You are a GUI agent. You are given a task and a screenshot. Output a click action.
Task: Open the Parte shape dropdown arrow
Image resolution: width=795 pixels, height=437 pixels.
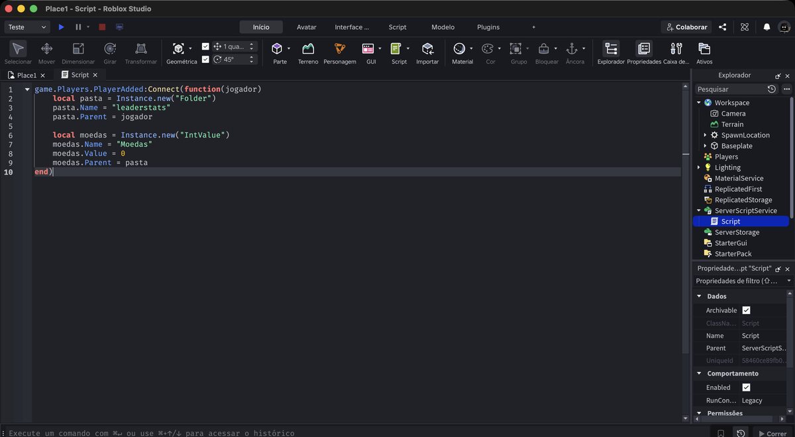(289, 48)
